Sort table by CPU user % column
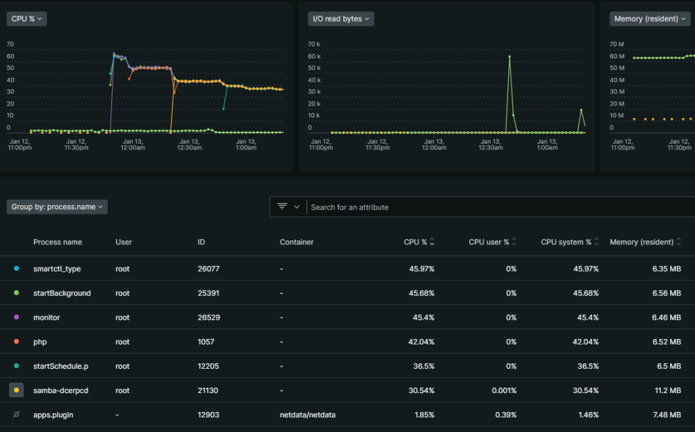695x432 pixels. point(493,242)
